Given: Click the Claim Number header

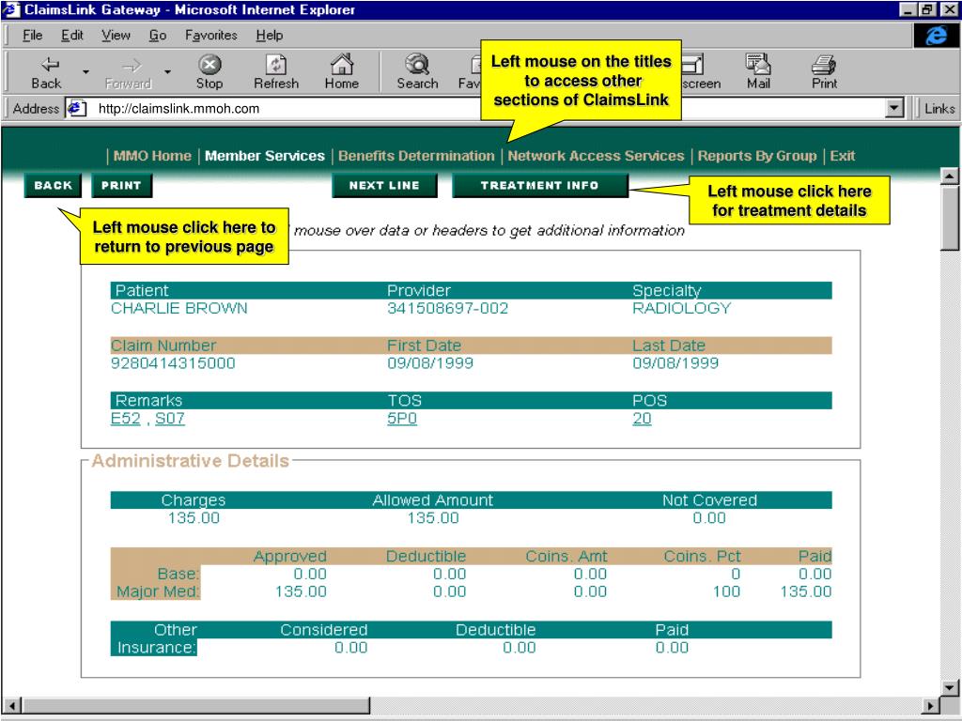Looking at the screenshot, I should [x=163, y=345].
